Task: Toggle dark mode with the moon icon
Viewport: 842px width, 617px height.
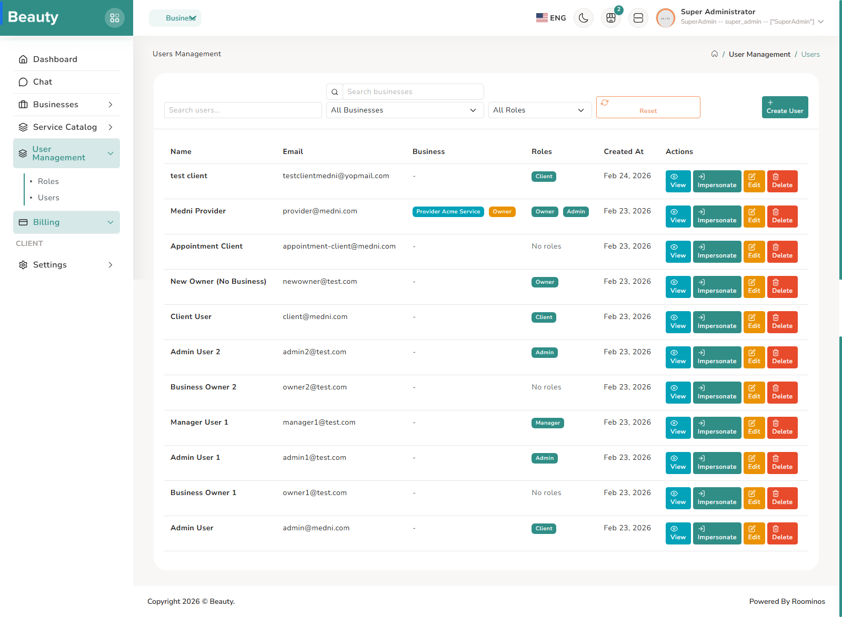Action: [x=583, y=17]
